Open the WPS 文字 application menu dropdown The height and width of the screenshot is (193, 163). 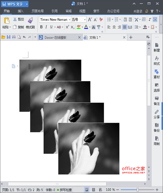26,4
